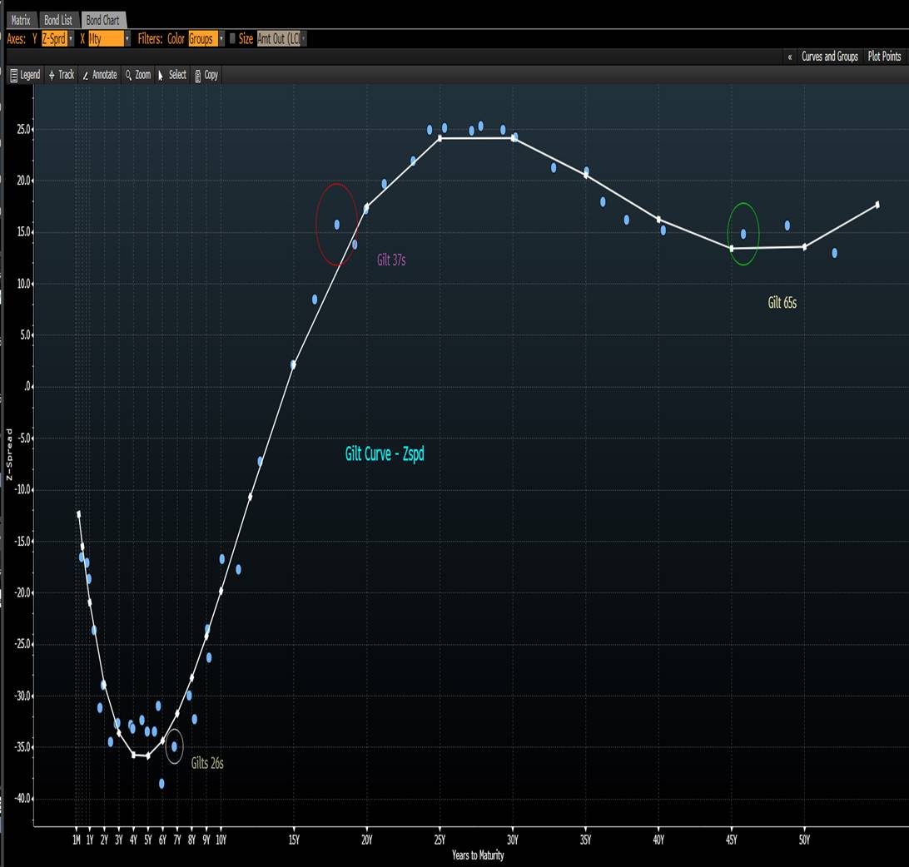Switch to the Matrix tab
The image size is (909, 867).
click(x=20, y=20)
